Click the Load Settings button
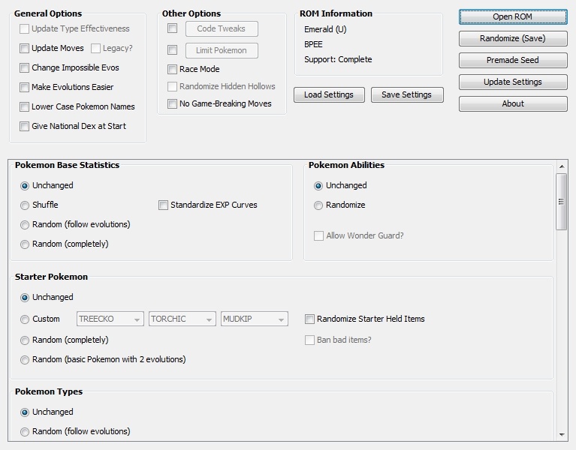This screenshot has height=450, width=576. click(329, 95)
